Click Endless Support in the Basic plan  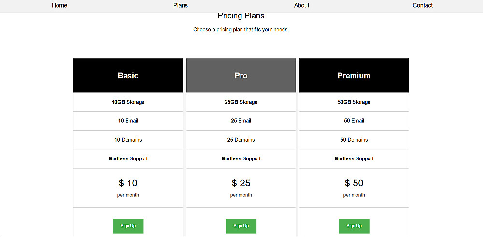pyautogui.click(x=128, y=158)
